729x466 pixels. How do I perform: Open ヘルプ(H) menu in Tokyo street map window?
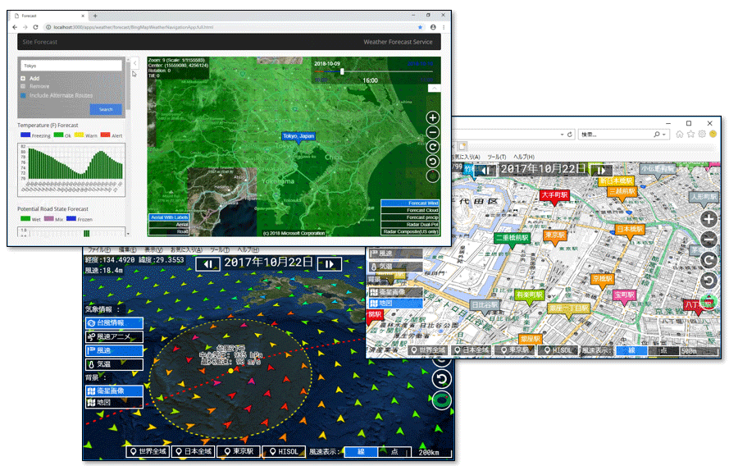(522, 157)
